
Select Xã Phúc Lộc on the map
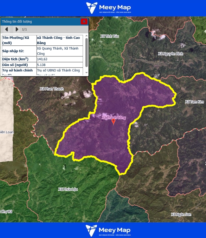[x=68, y=189]
